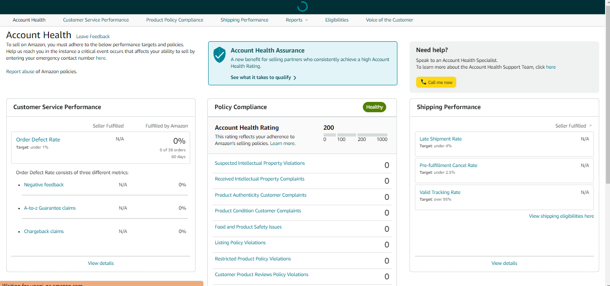Viewport: 610px width, 286px height.
Task: Click the 'Need help?' heading
Action: click(x=432, y=50)
